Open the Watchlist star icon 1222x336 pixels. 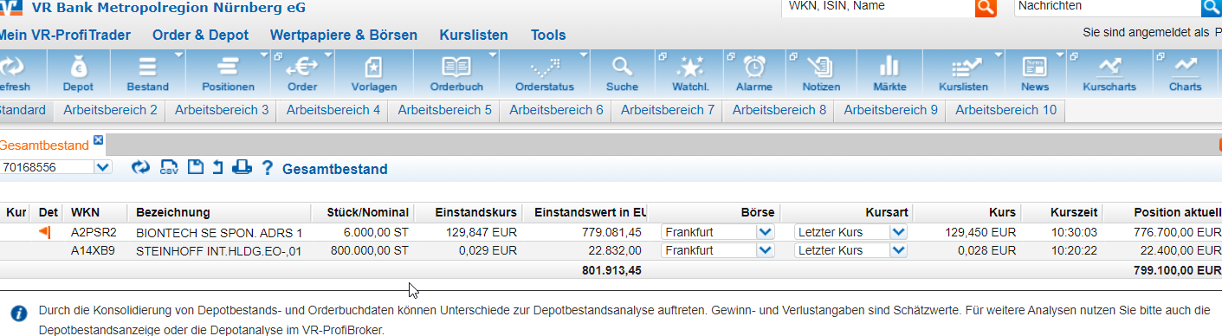click(690, 67)
